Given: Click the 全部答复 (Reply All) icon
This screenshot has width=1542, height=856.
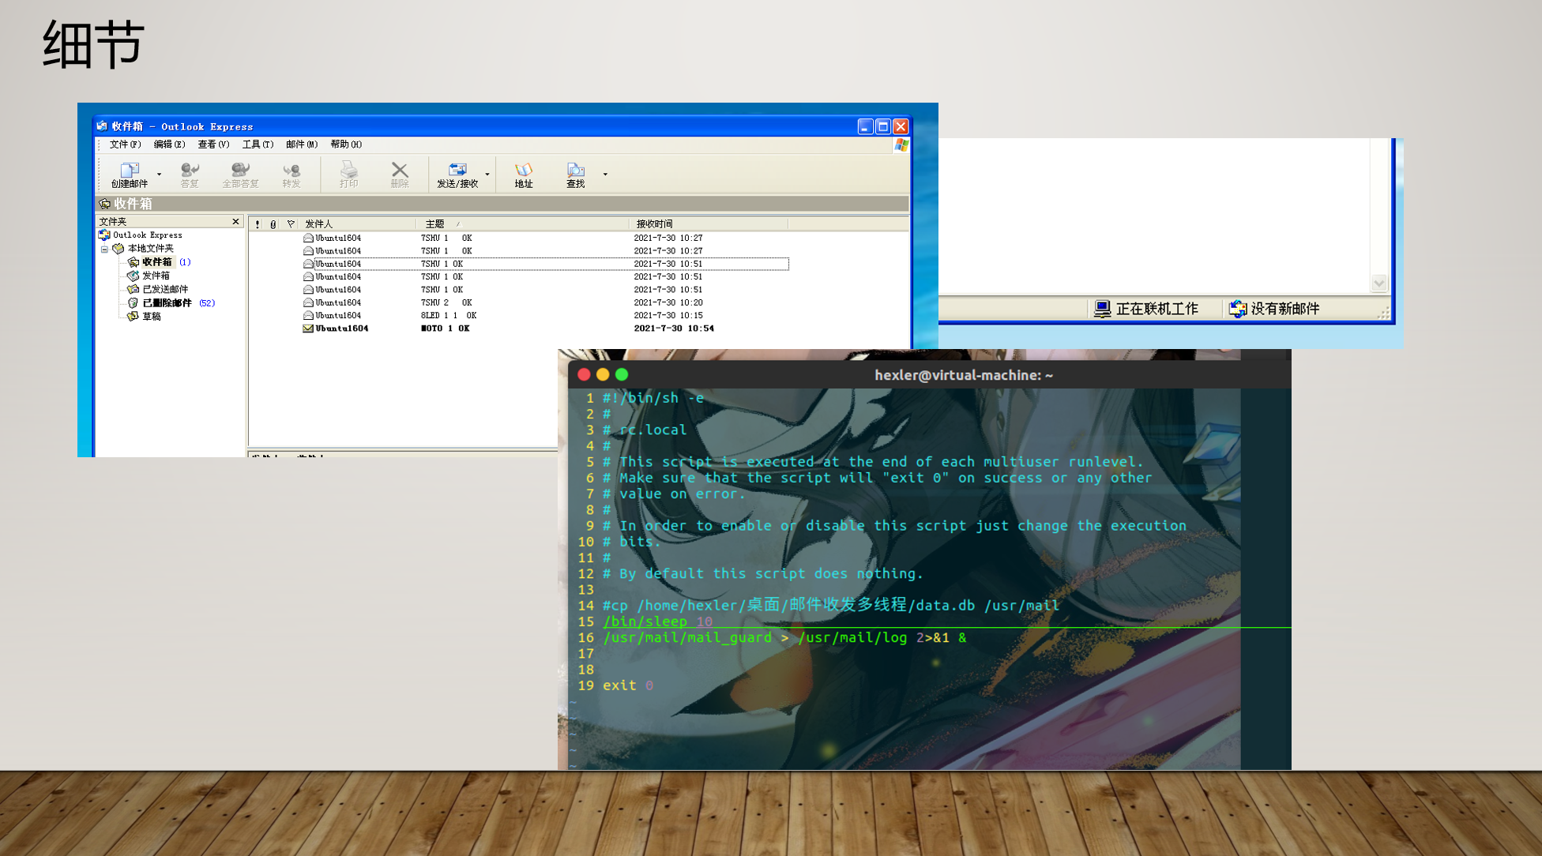Looking at the screenshot, I should [x=240, y=170].
